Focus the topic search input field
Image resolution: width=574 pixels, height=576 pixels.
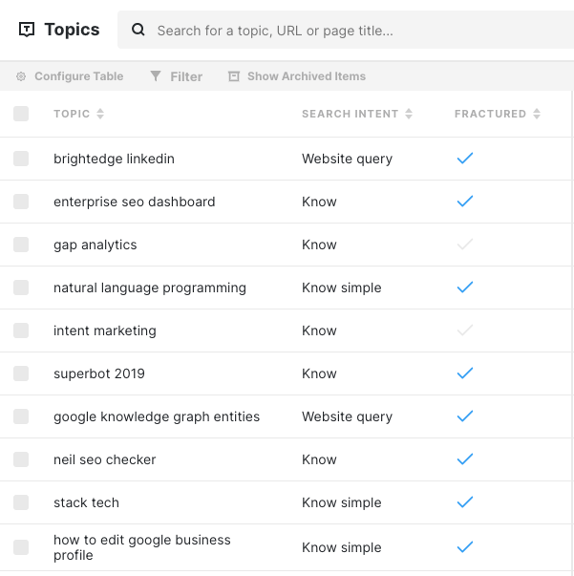click(345, 30)
